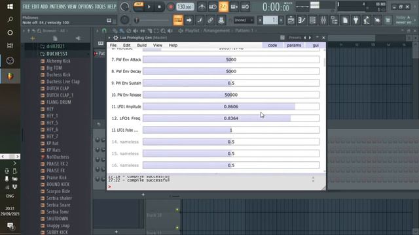
Task: Open the OPTIONS menu
Action: (86, 7)
